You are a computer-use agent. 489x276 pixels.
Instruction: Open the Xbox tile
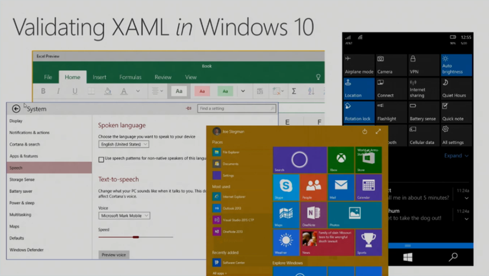point(341,160)
